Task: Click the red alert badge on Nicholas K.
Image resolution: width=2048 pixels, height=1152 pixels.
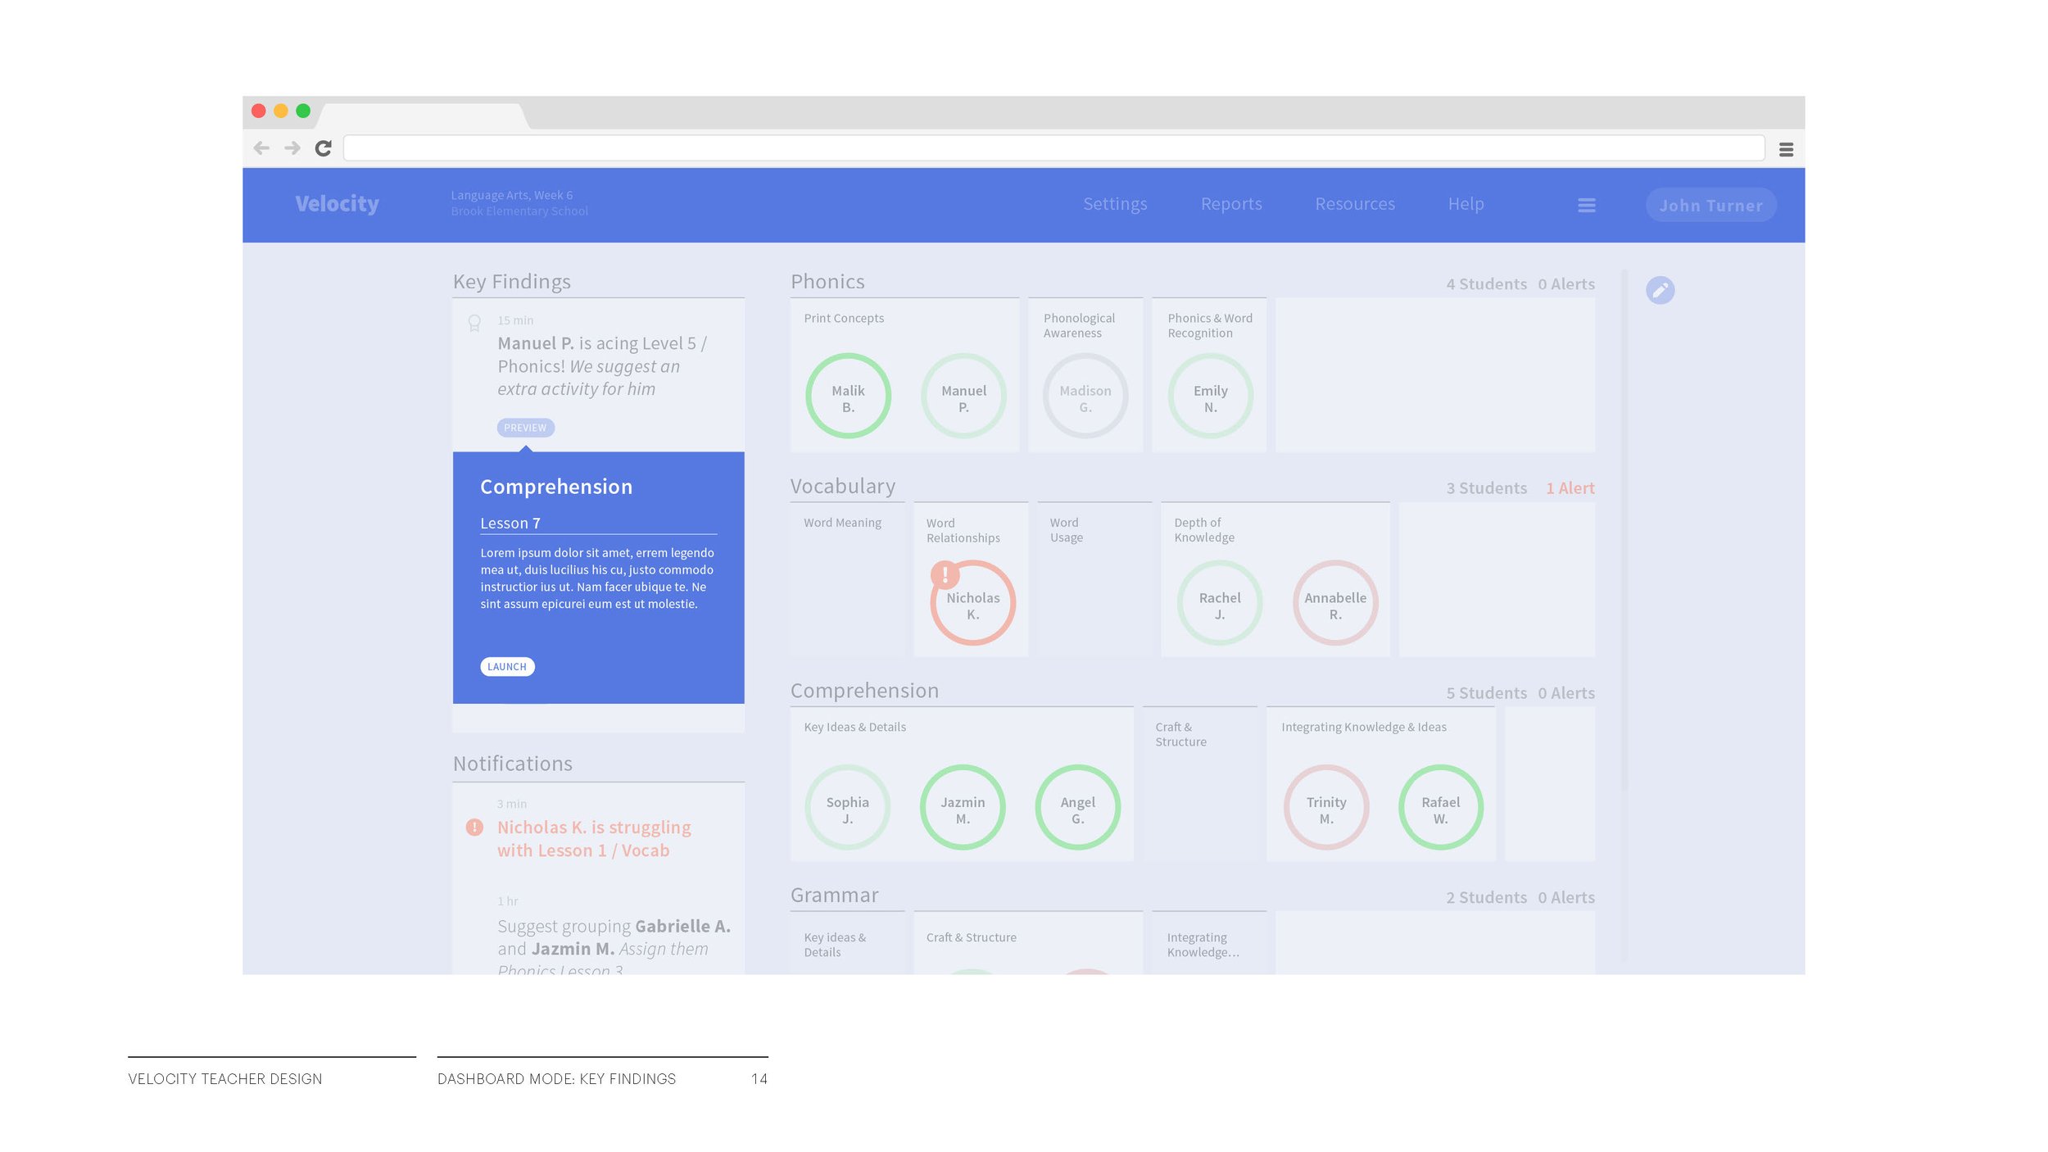Action: pyautogui.click(x=945, y=574)
